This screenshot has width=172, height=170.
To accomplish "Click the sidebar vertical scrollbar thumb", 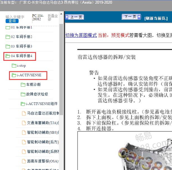I will click(61, 69).
